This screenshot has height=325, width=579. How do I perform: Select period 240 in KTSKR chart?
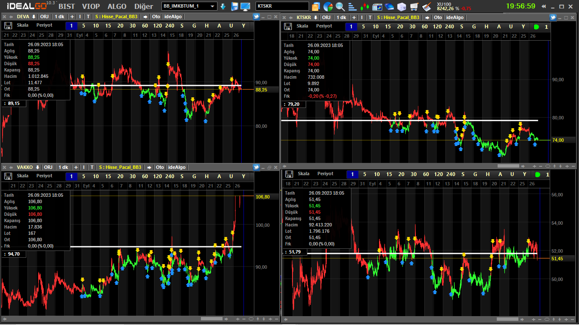pyautogui.click(x=450, y=27)
